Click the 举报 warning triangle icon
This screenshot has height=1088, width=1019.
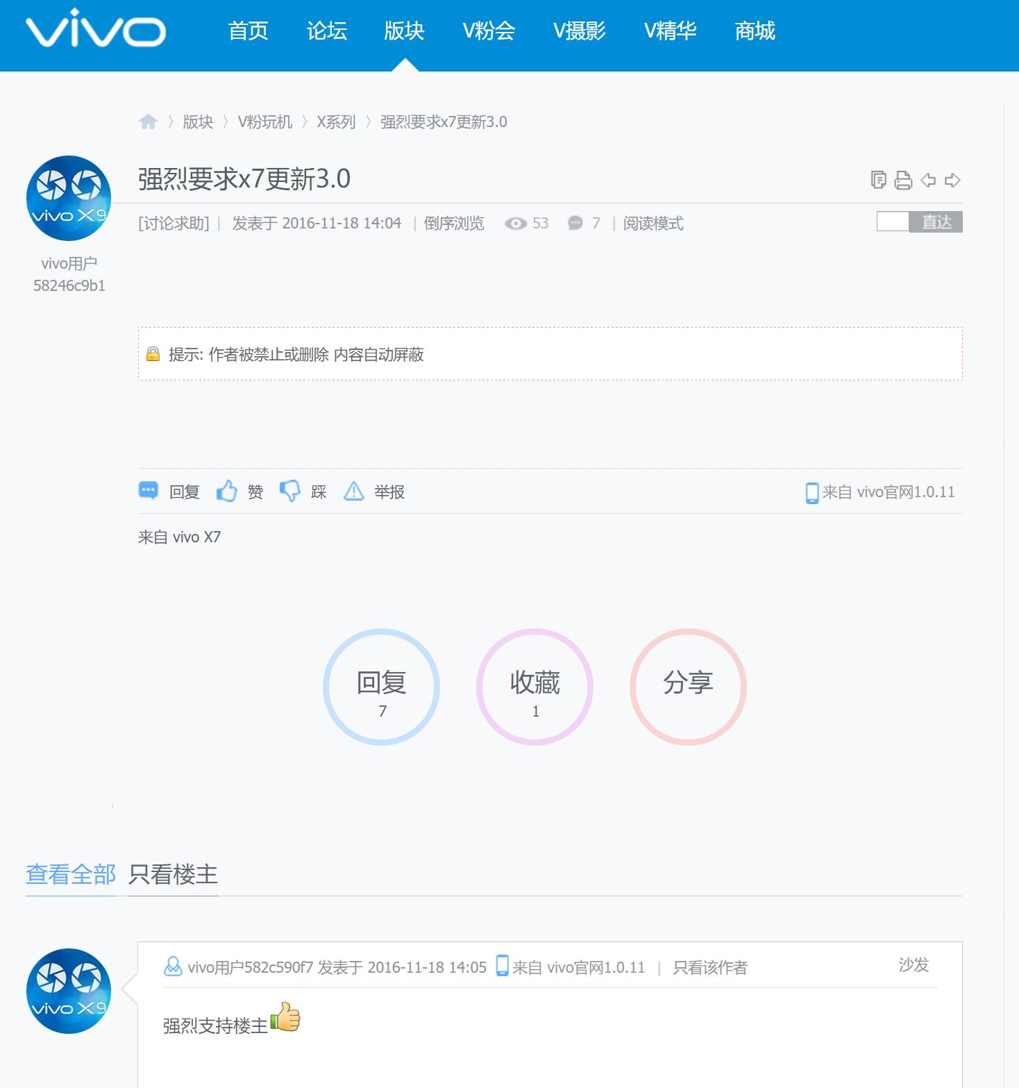355,491
